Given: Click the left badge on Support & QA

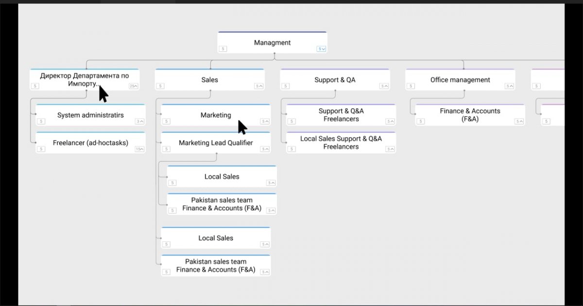Looking at the screenshot, I should pos(286,86).
